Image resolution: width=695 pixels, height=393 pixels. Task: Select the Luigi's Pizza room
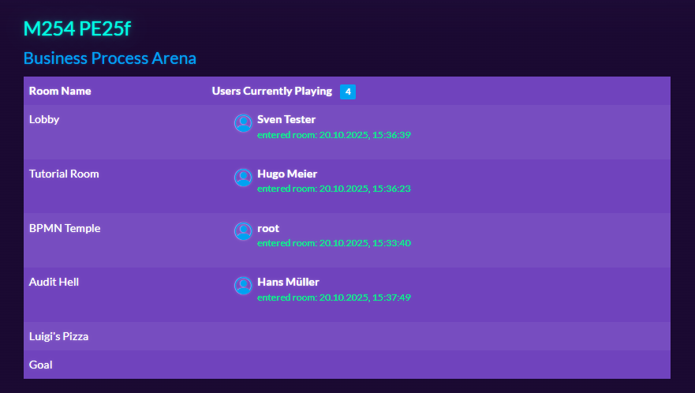pyautogui.click(x=58, y=336)
